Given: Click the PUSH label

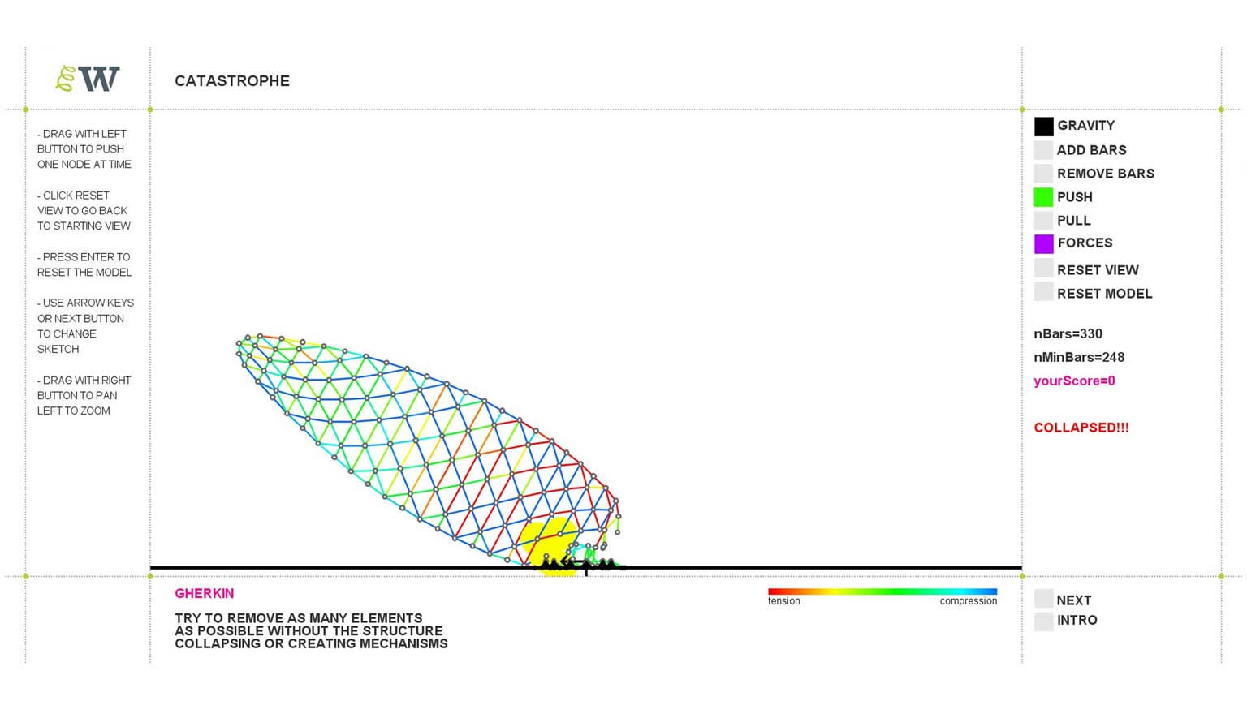Looking at the screenshot, I should [x=1074, y=197].
